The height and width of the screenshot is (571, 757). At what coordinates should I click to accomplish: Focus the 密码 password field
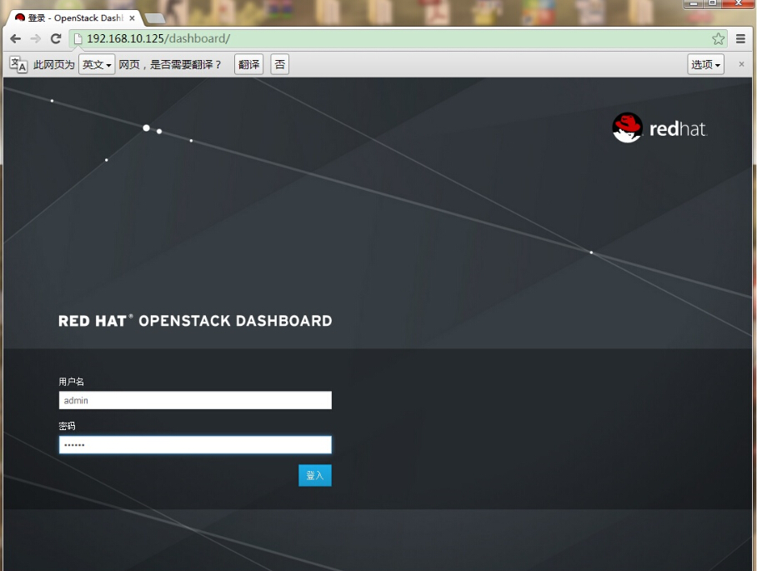[x=195, y=444]
